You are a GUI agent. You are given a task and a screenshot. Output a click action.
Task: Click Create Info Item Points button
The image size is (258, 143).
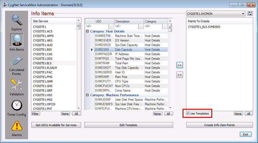coord(219,125)
